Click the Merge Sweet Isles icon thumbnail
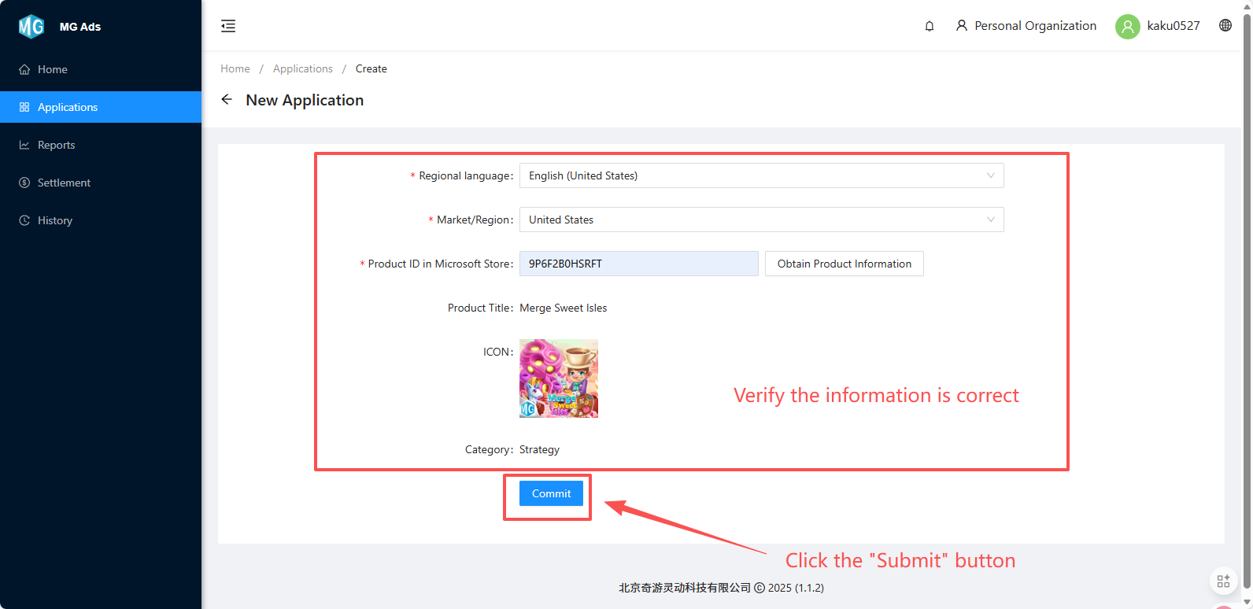Screen dimensions: 1253x609 click(x=559, y=378)
